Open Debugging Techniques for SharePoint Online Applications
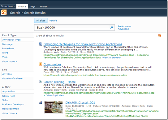Viewport: 168px width, 120px height. pos(83,44)
